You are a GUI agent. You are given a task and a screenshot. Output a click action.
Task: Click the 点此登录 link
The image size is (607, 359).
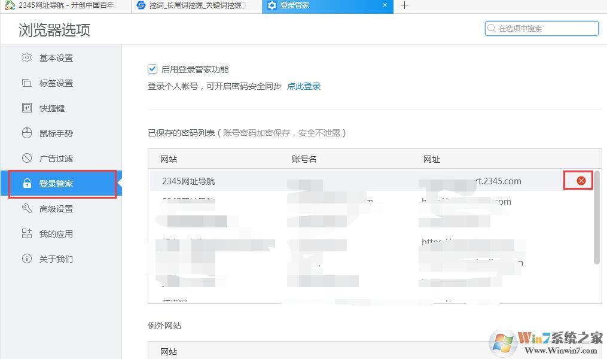point(304,86)
